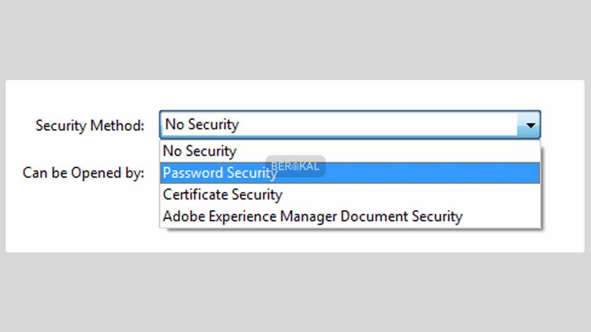Click the gray background above the dialog
Viewport: 591px width, 332px height.
tap(295, 40)
